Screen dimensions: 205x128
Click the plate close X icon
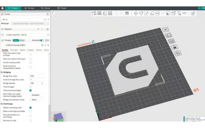[166, 29]
